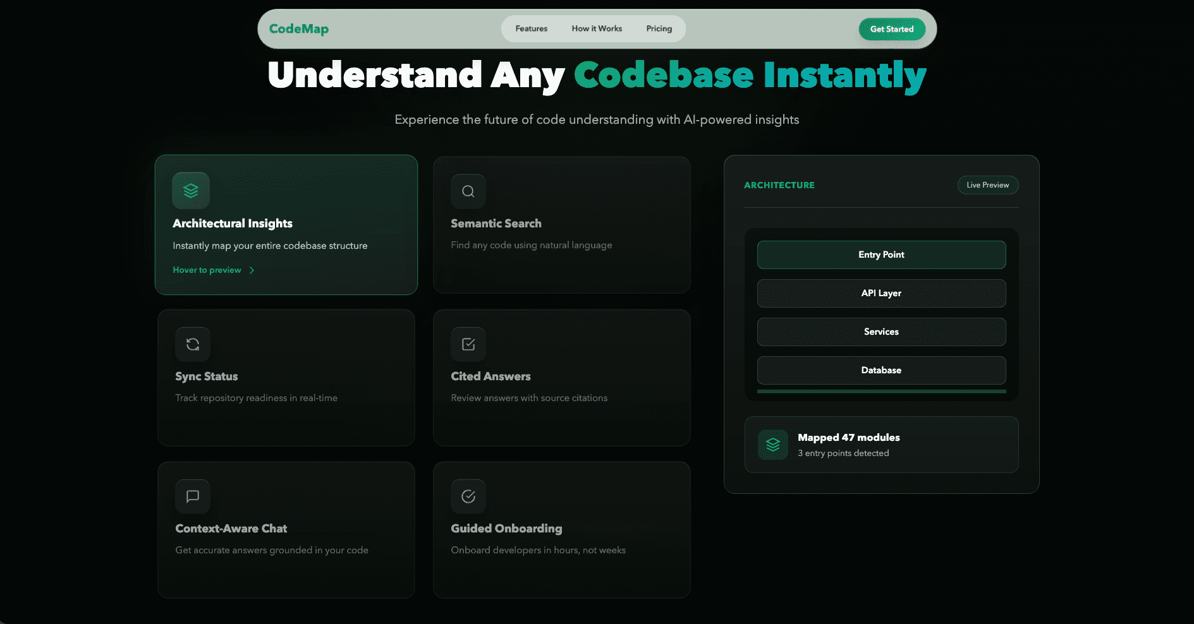1194x624 pixels.
Task: Open the How it Works nav item
Action: pyautogui.click(x=597, y=29)
